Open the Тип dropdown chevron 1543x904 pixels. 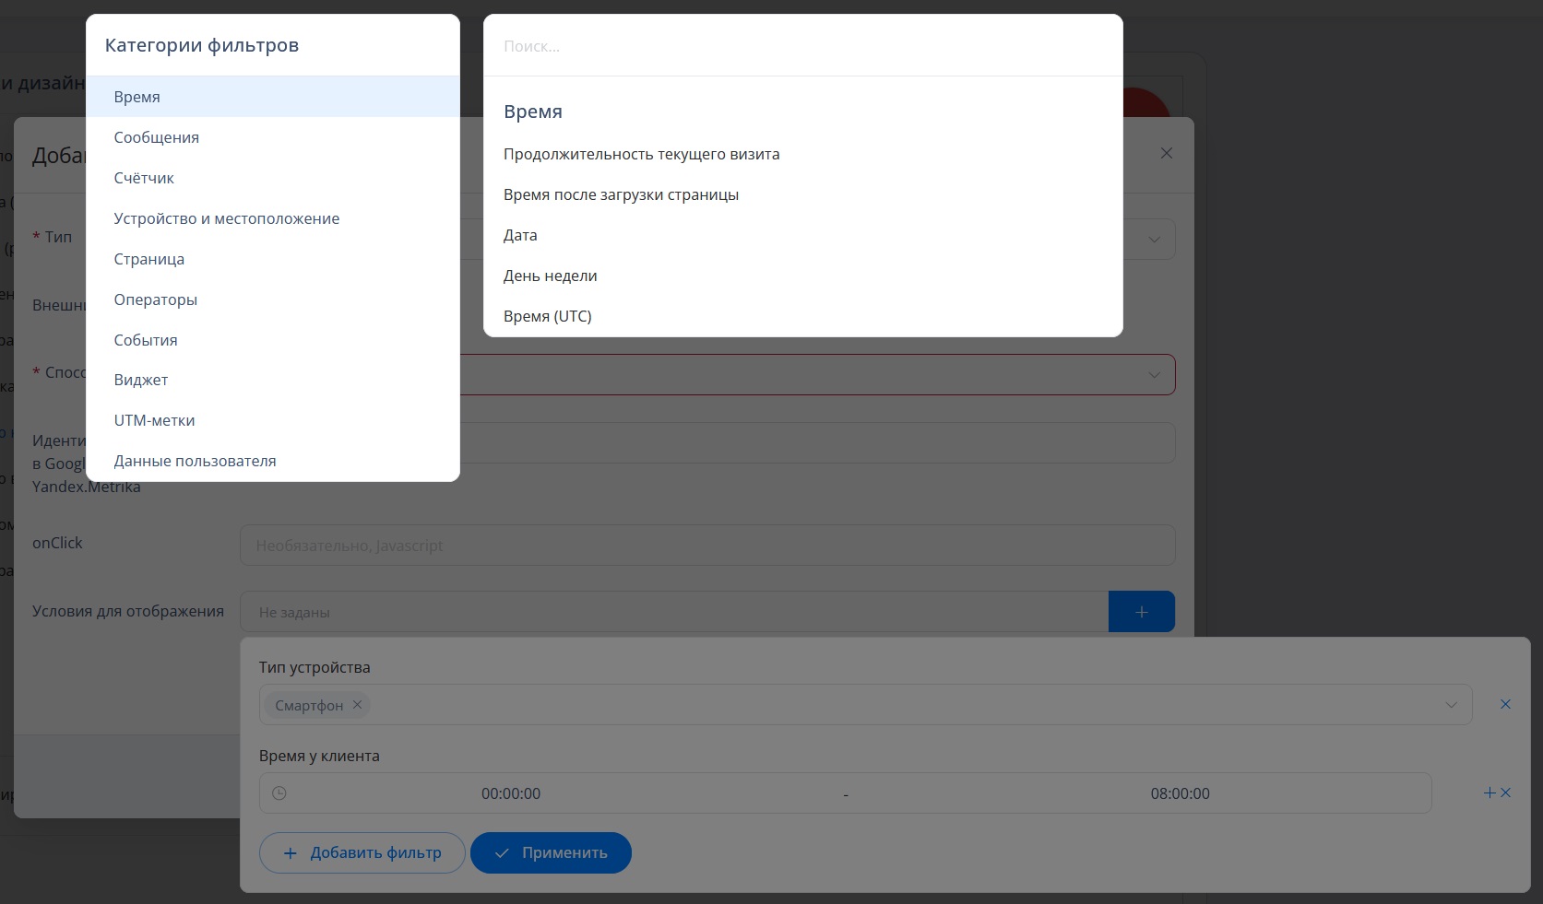[1154, 240]
